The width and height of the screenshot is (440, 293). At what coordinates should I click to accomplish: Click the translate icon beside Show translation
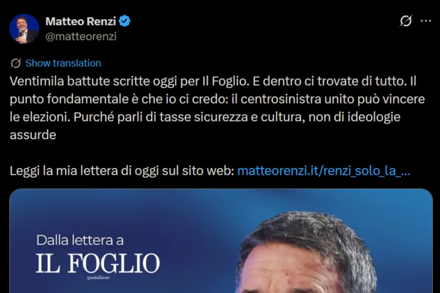coord(16,63)
